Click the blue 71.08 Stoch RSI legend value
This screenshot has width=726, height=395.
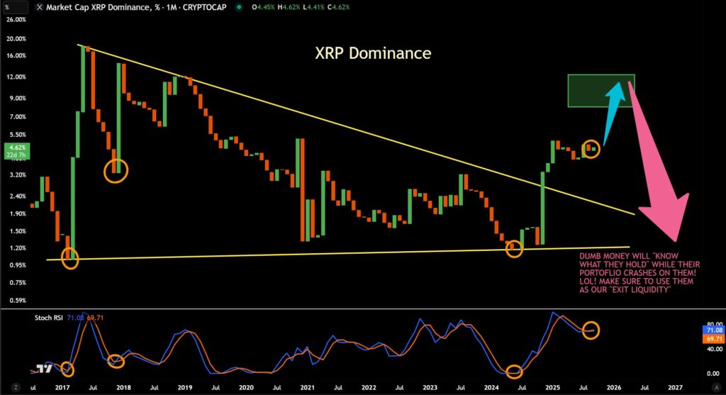(75, 318)
